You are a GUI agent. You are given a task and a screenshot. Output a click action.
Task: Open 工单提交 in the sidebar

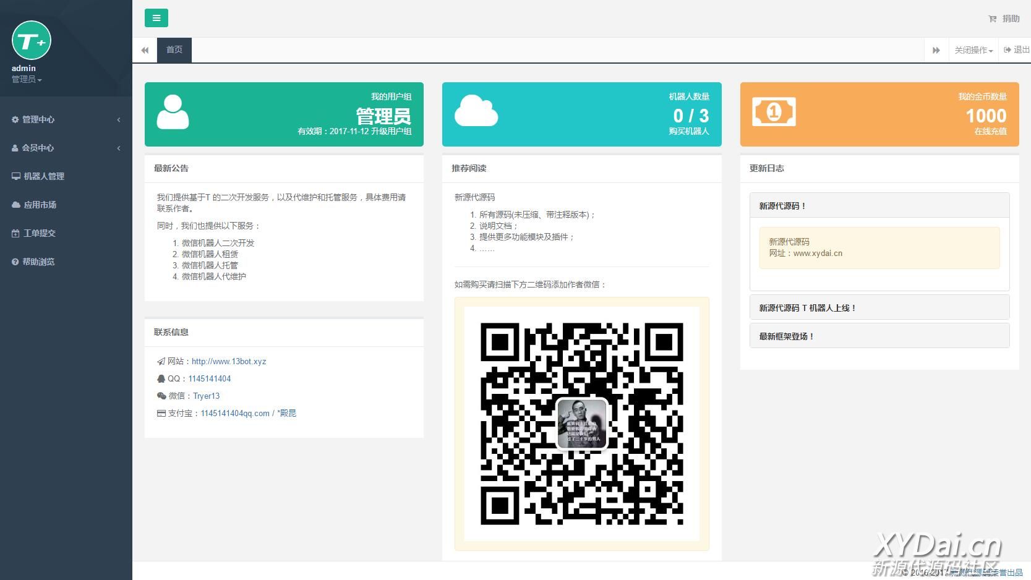[x=66, y=233]
